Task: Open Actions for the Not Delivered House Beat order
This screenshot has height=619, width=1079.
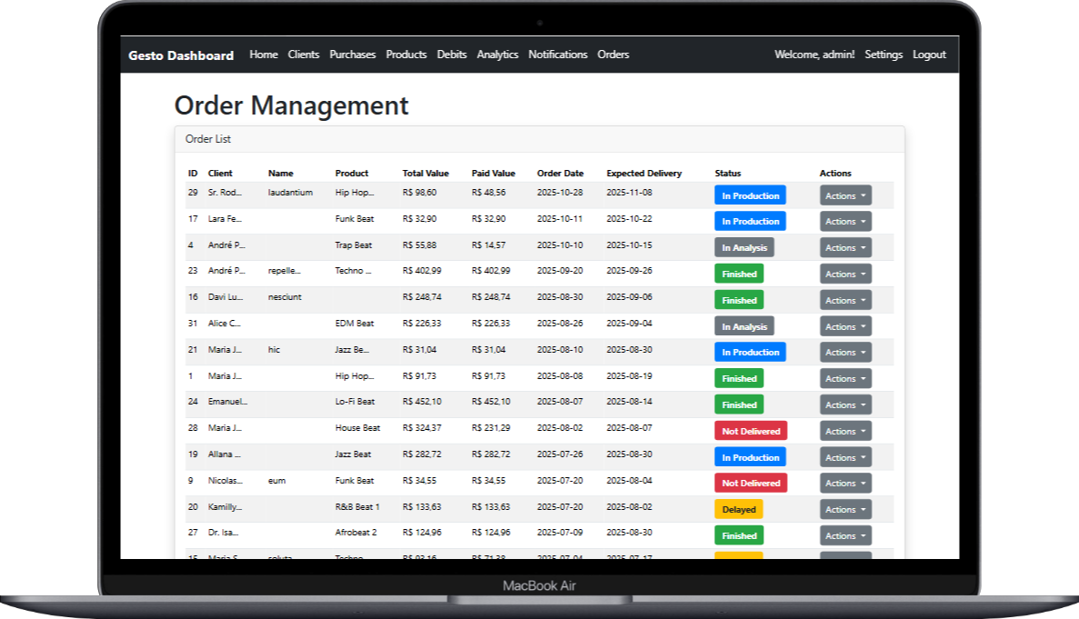Action: (843, 431)
